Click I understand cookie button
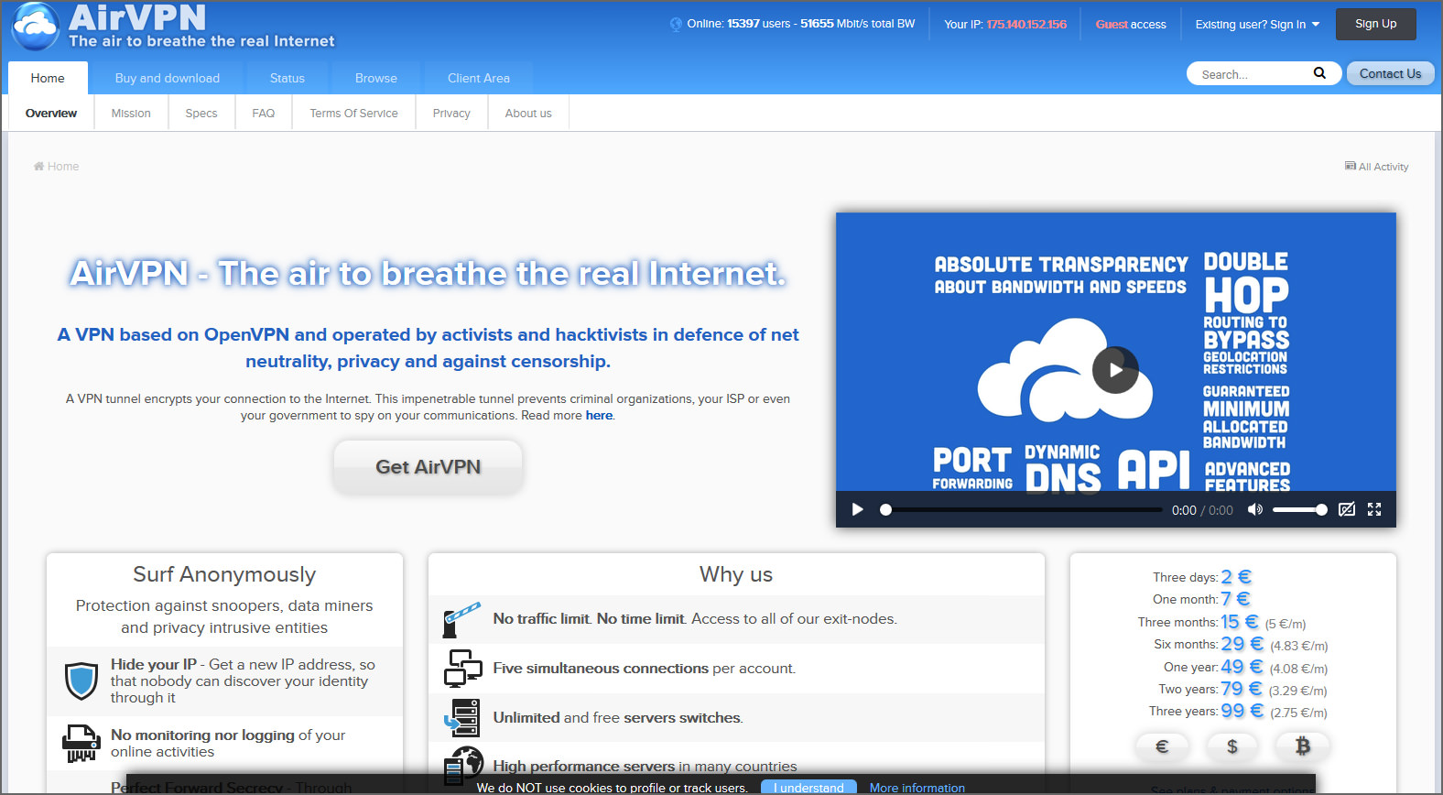This screenshot has height=795, width=1443. pyautogui.click(x=808, y=788)
